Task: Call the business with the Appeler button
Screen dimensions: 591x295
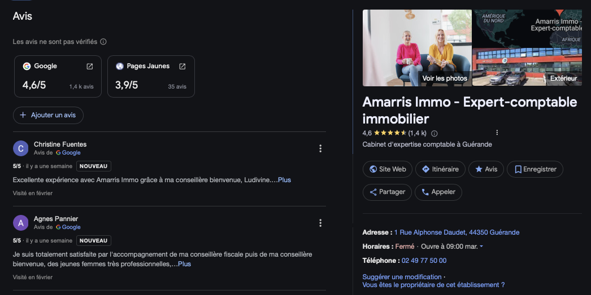Action: (x=438, y=192)
